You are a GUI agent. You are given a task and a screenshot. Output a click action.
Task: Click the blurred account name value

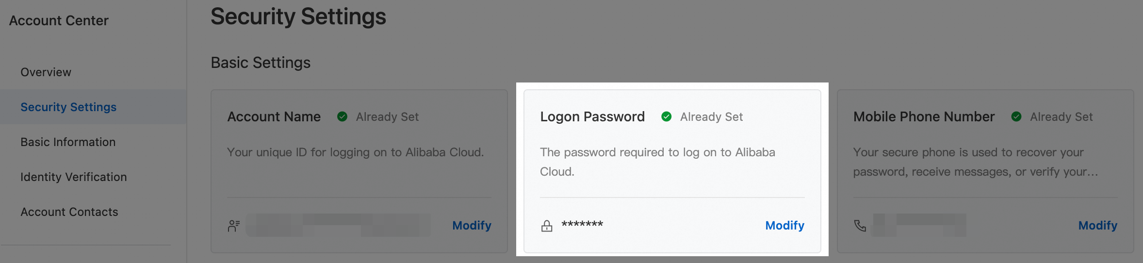pyautogui.click(x=338, y=225)
